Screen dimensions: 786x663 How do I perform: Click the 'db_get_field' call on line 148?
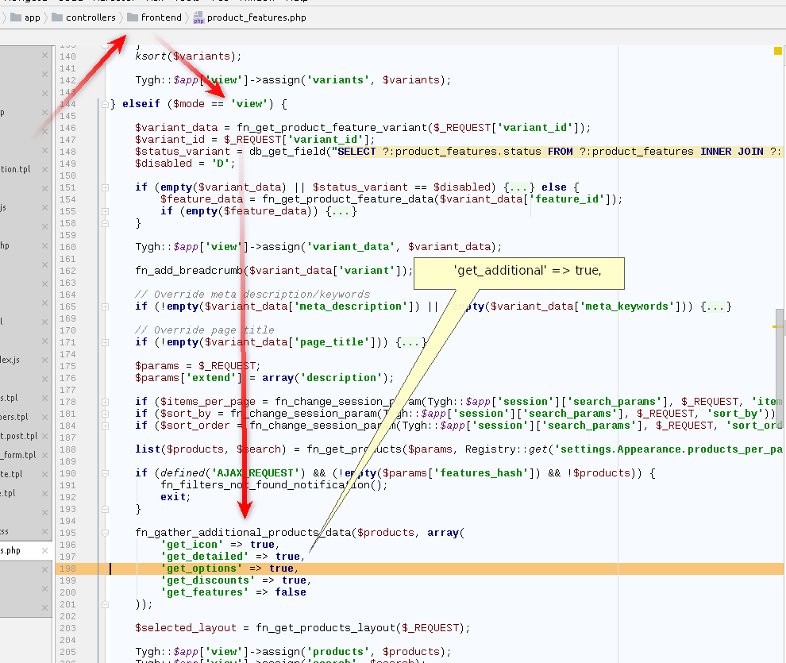coord(287,152)
